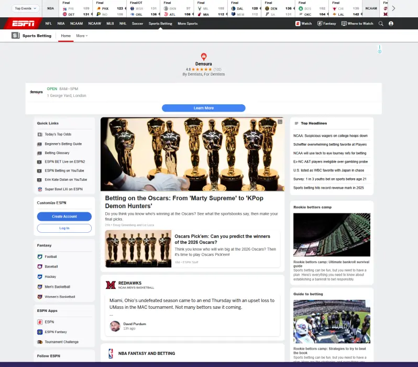This screenshot has width=418, height=367.
Task: Click the Fantasy Football icon
Action: (40, 257)
